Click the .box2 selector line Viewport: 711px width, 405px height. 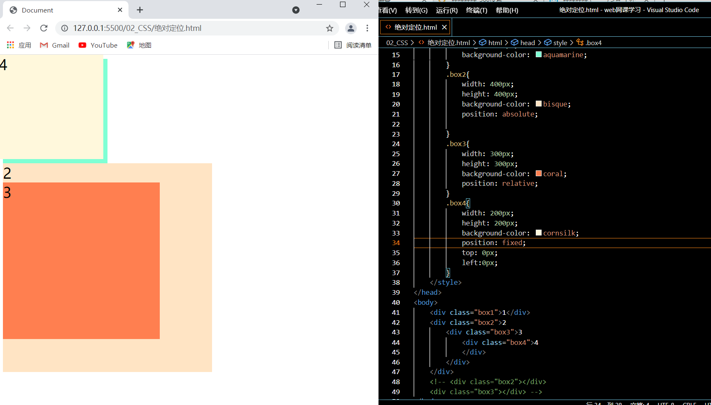coord(458,74)
